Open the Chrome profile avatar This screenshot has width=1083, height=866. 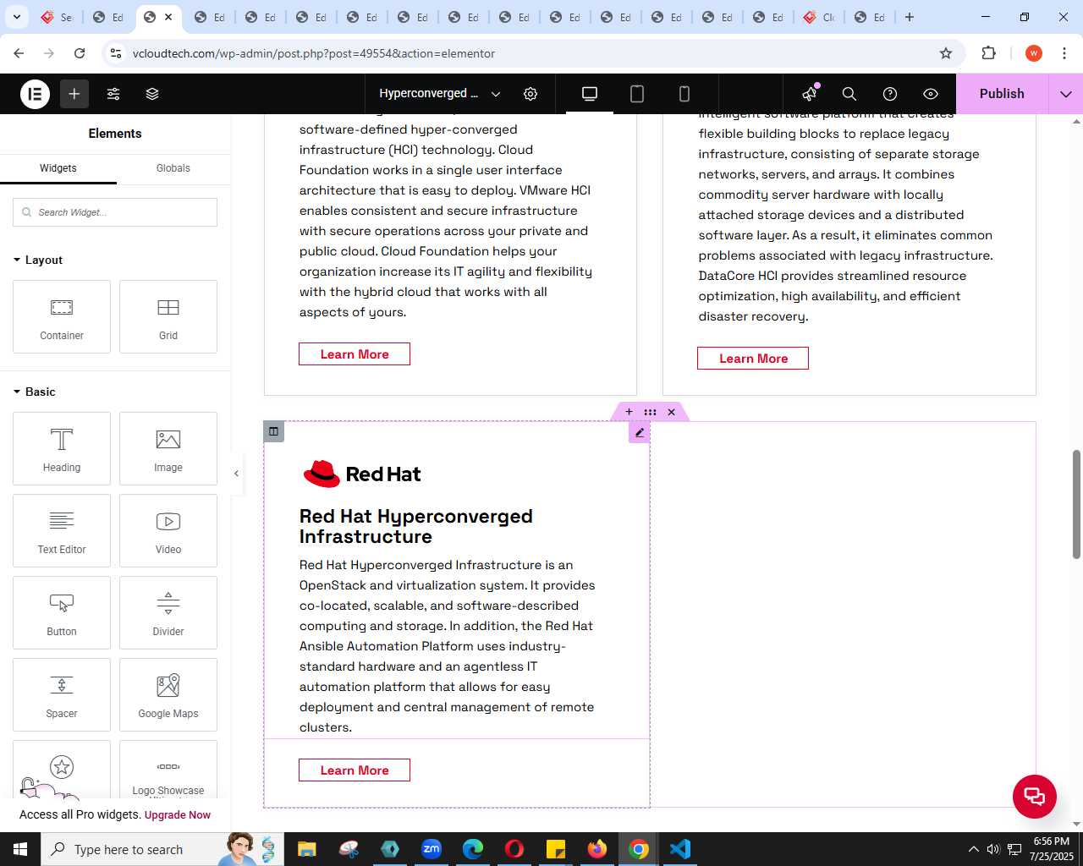click(1034, 53)
